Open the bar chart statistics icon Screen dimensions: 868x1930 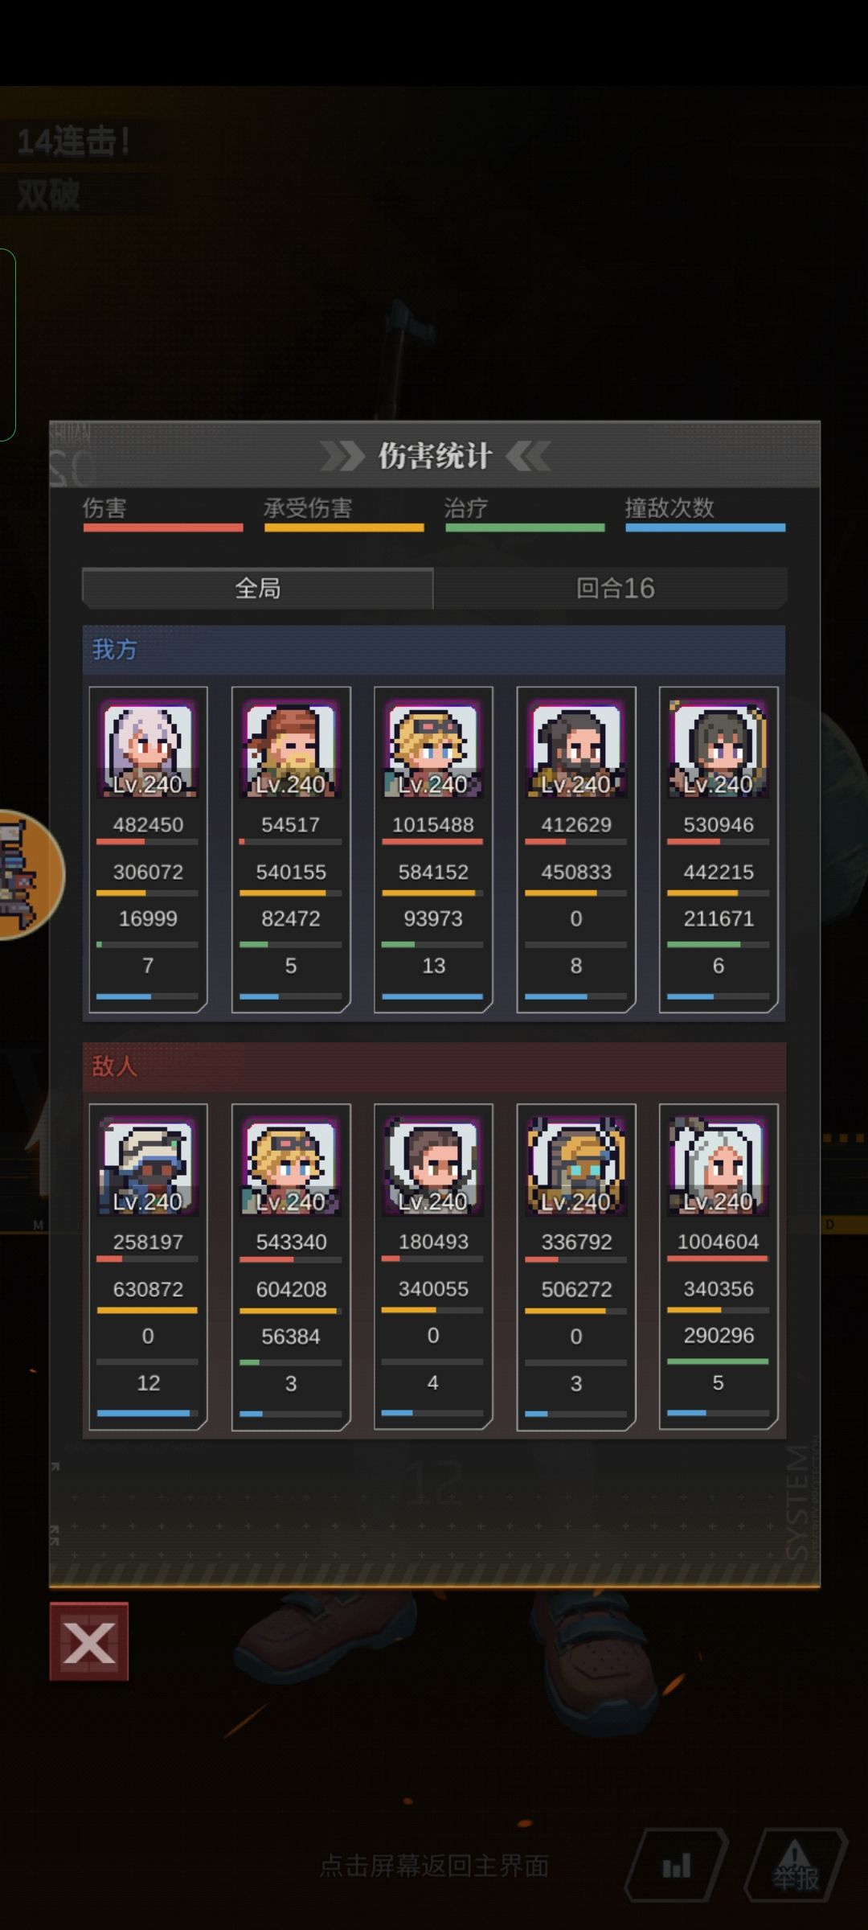click(676, 1865)
